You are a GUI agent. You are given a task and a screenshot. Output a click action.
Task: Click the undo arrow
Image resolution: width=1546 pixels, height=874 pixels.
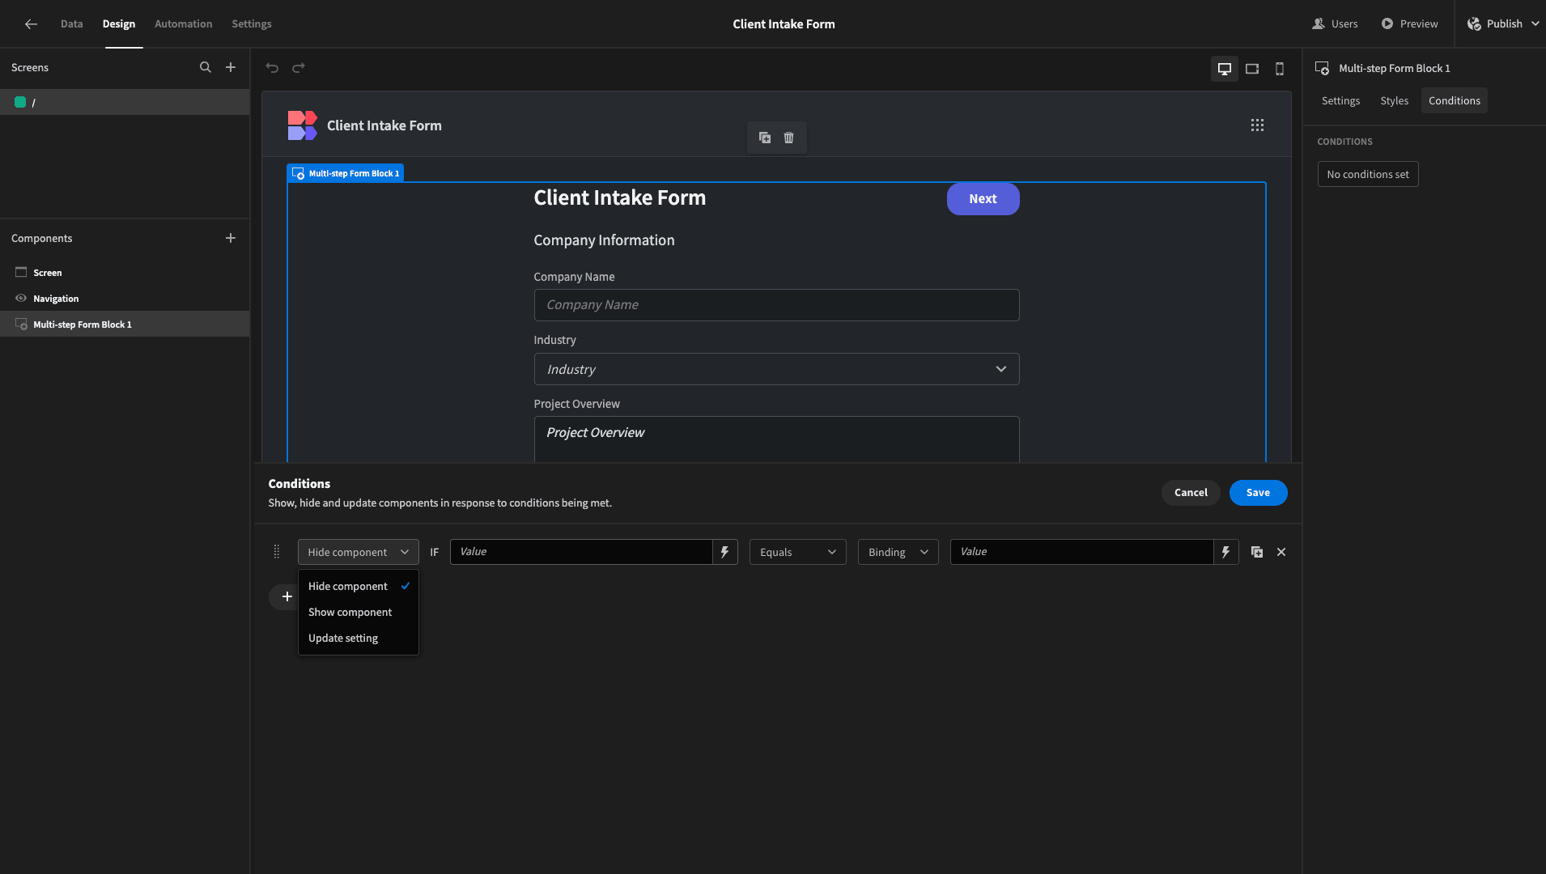(x=272, y=68)
